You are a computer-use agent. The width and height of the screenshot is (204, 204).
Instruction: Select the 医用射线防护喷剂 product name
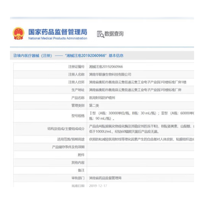pos(102,98)
